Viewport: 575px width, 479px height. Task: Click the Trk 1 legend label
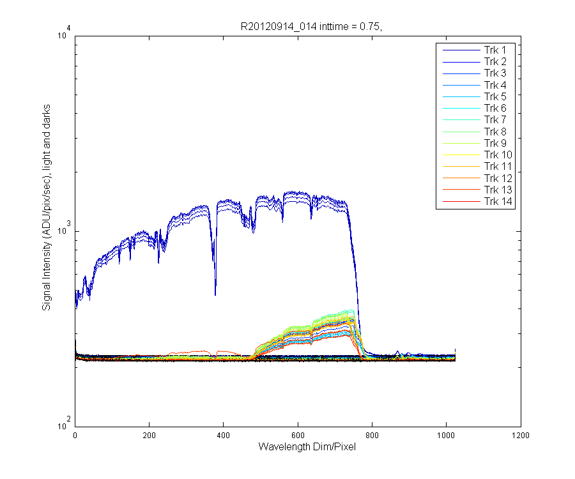coord(494,50)
